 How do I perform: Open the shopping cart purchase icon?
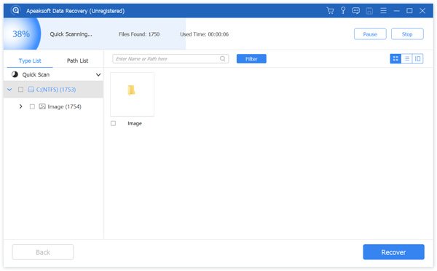pos(330,11)
